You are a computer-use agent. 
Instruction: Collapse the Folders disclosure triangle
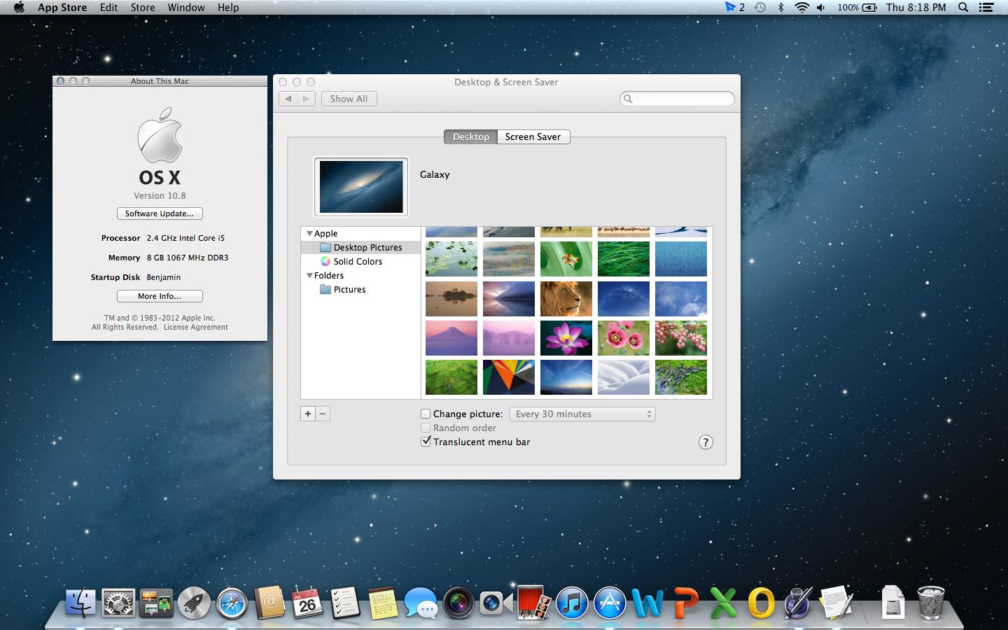309,275
